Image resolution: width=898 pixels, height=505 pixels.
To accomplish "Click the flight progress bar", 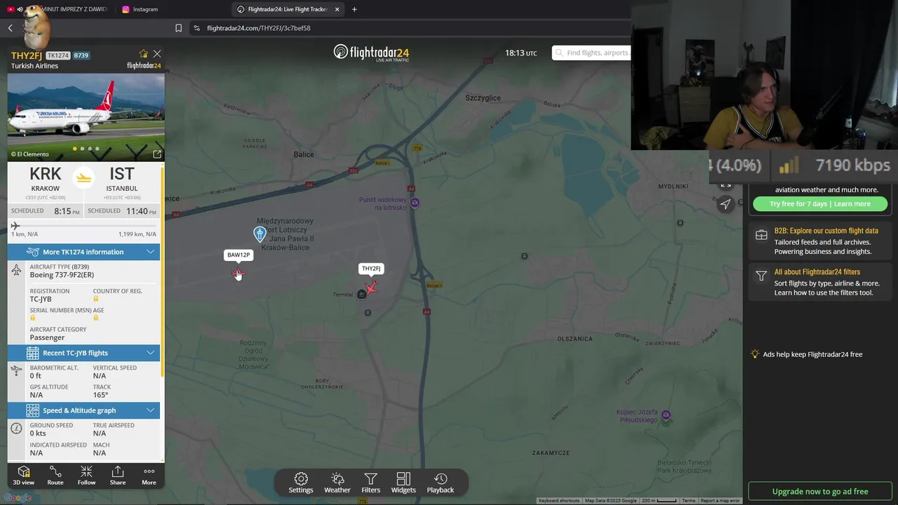I will pos(83,226).
